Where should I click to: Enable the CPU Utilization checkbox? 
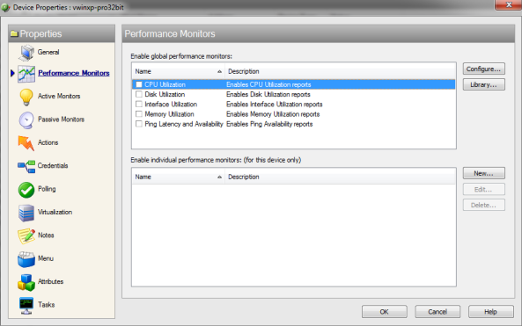139,84
